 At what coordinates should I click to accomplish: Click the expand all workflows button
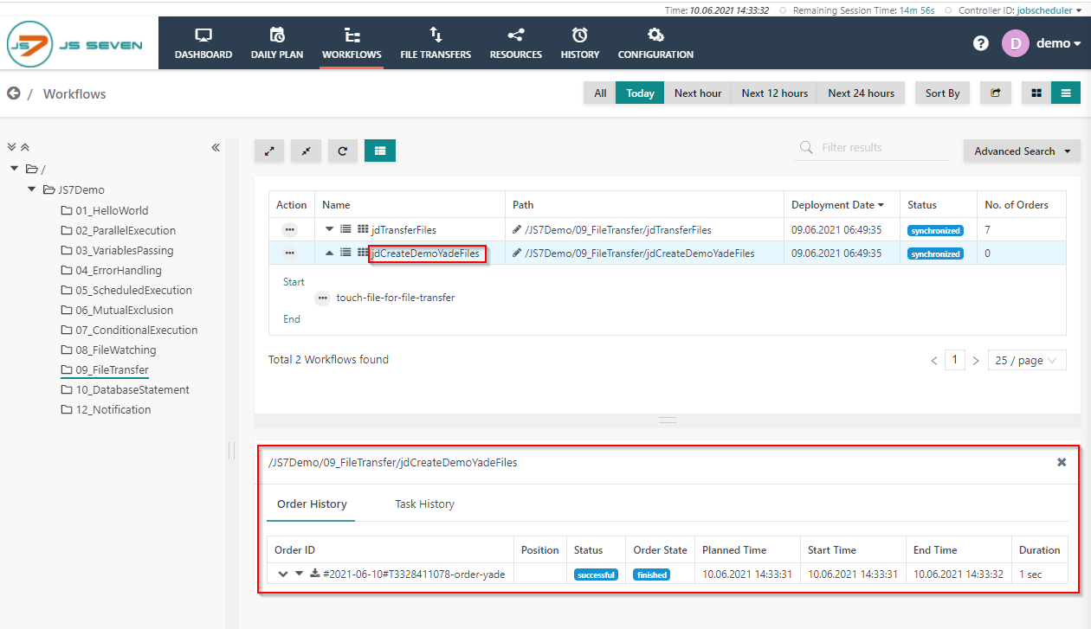click(269, 151)
